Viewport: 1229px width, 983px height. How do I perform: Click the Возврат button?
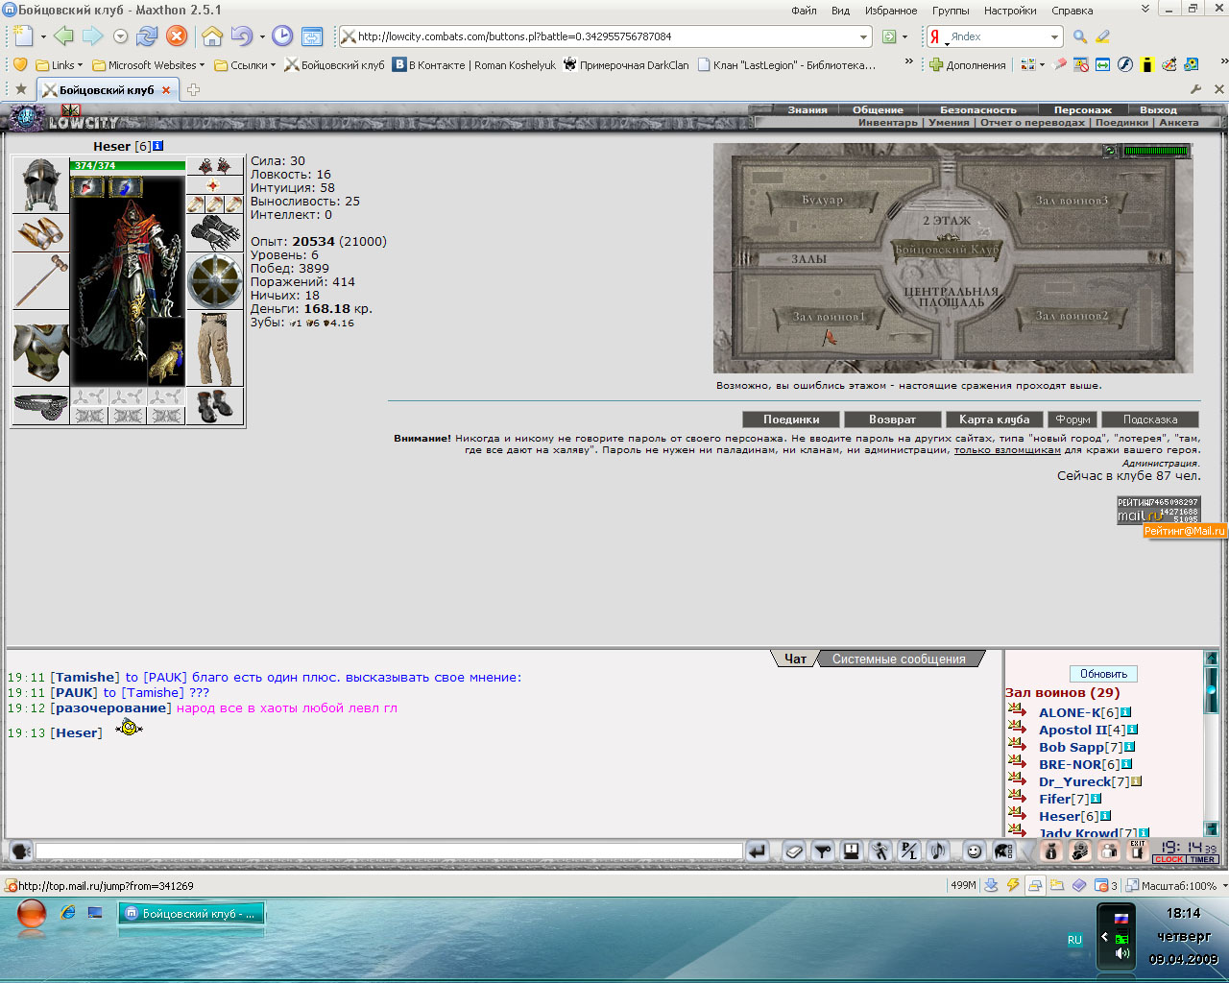tap(892, 420)
